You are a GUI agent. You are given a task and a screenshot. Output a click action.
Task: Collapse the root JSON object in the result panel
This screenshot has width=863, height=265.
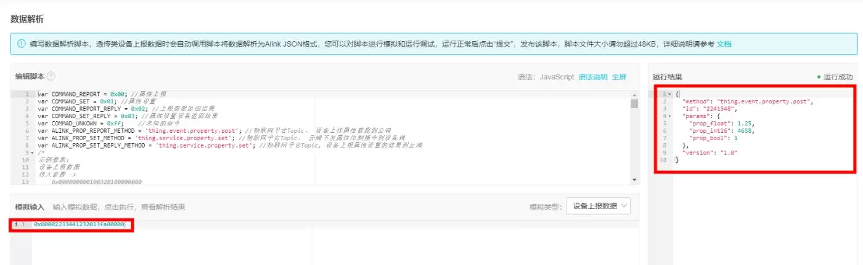(x=669, y=94)
